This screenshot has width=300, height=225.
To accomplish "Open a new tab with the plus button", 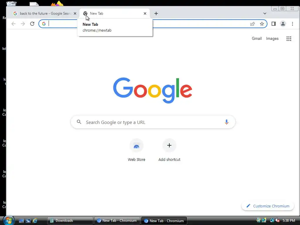I will coord(156,13).
